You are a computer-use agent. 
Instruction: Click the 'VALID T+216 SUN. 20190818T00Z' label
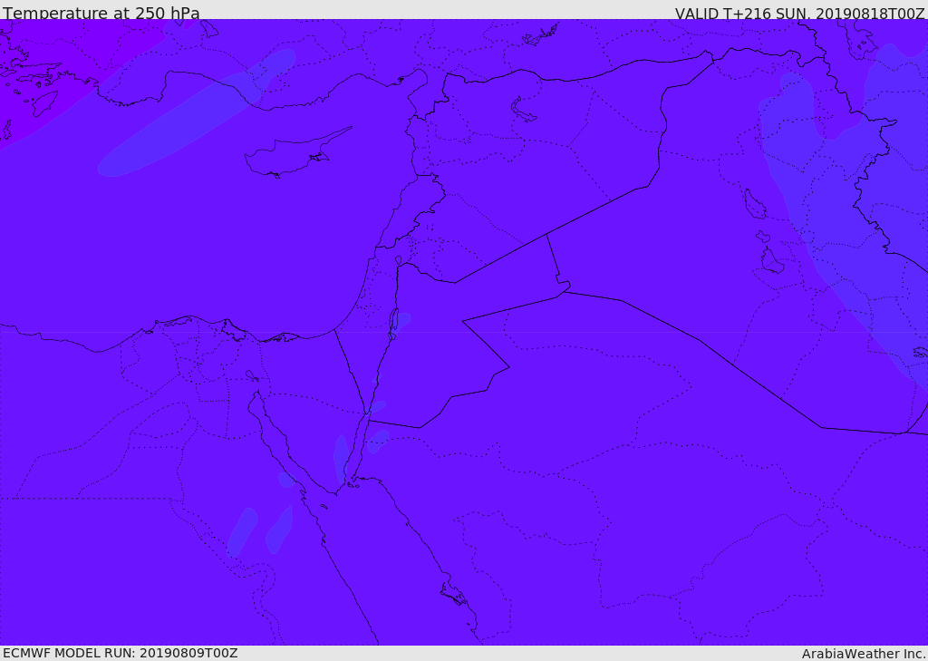(799, 13)
